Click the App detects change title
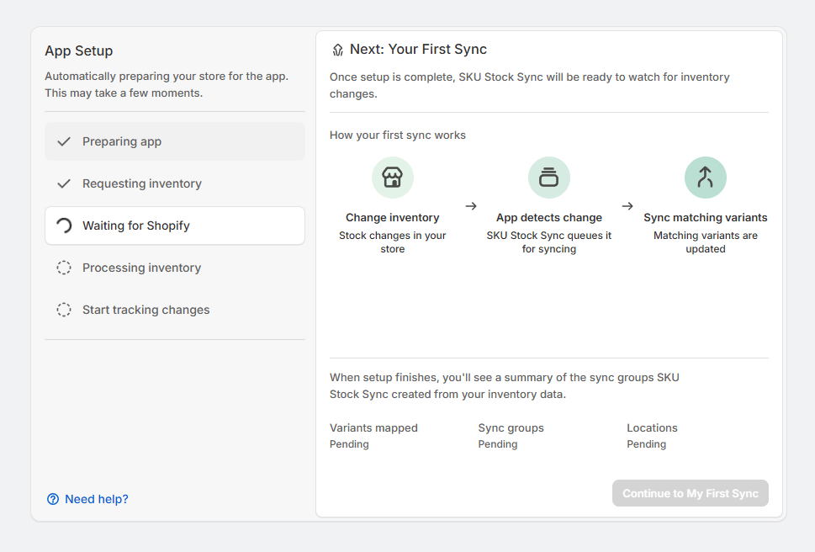The height and width of the screenshot is (552, 815). pyautogui.click(x=549, y=218)
